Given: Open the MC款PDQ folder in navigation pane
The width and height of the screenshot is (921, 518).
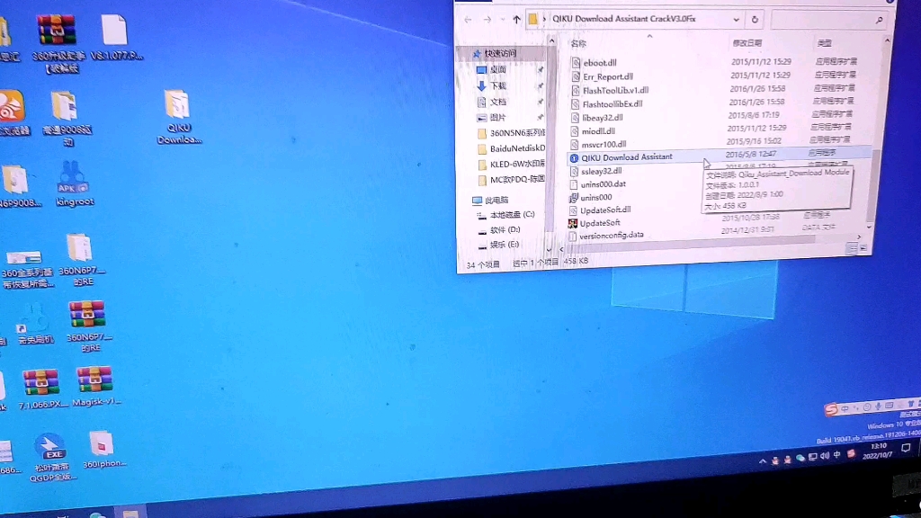Looking at the screenshot, I should click(x=511, y=179).
